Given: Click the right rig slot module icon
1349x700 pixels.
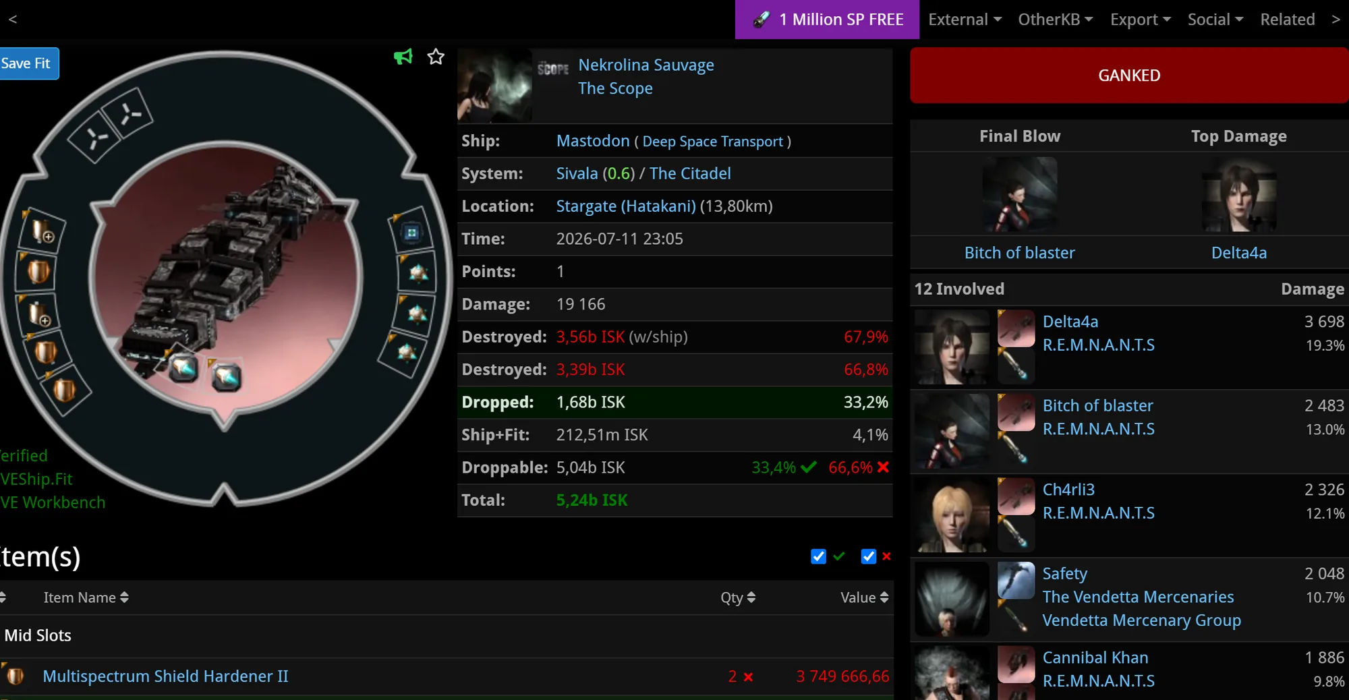Looking at the screenshot, I should tap(226, 377).
